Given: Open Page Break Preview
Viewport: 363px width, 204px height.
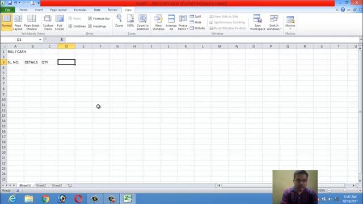Looking at the screenshot, I should pos(32,22).
